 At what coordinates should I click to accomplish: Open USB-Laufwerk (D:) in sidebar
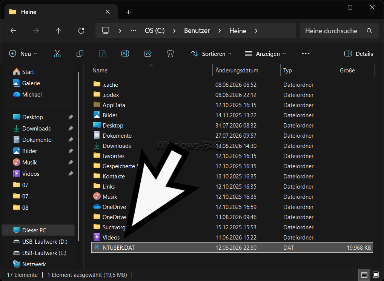pos(40,242)
